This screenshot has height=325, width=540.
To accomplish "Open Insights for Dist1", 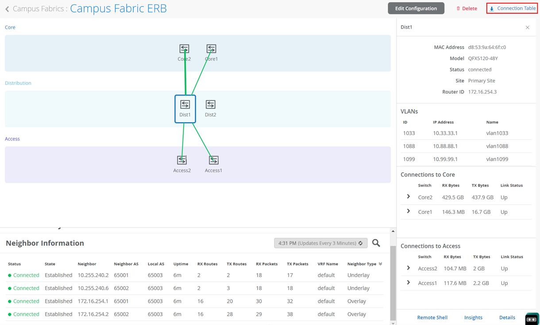I will (473, 317).
